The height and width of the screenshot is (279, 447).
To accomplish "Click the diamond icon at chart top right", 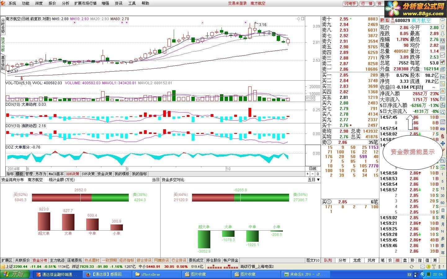I will coord(298,19).
